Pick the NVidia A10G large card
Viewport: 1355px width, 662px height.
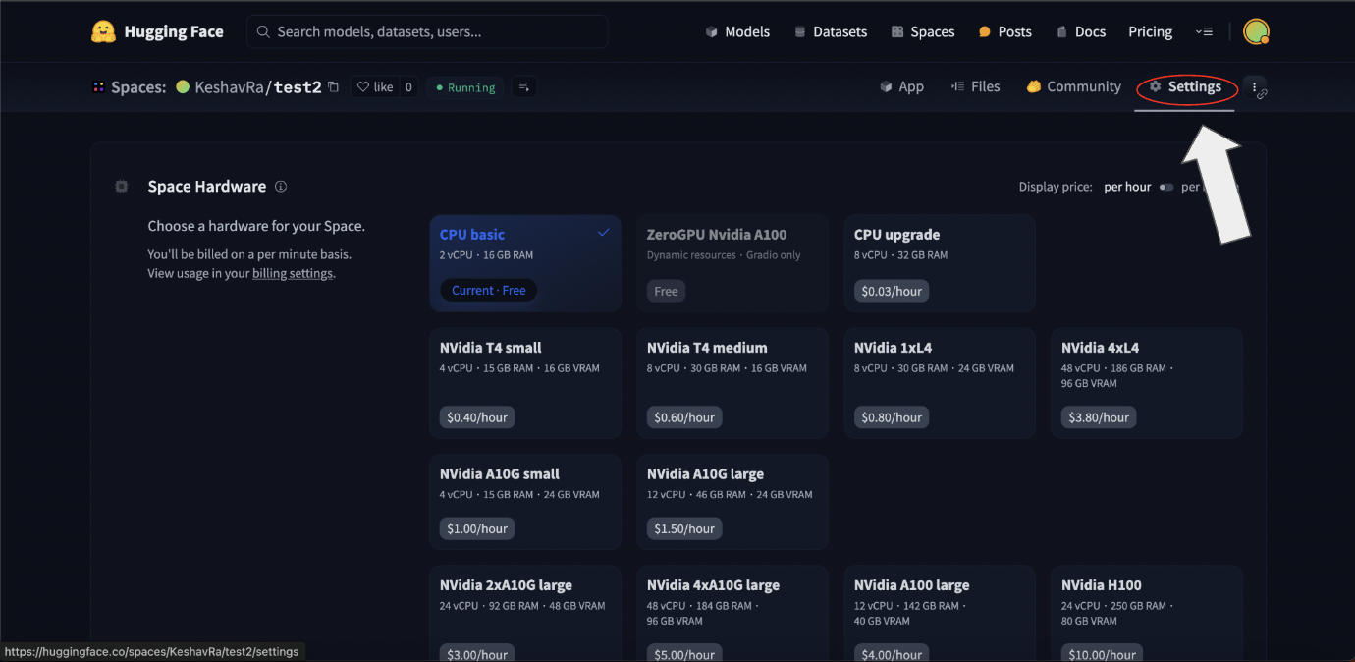(732, 501)
